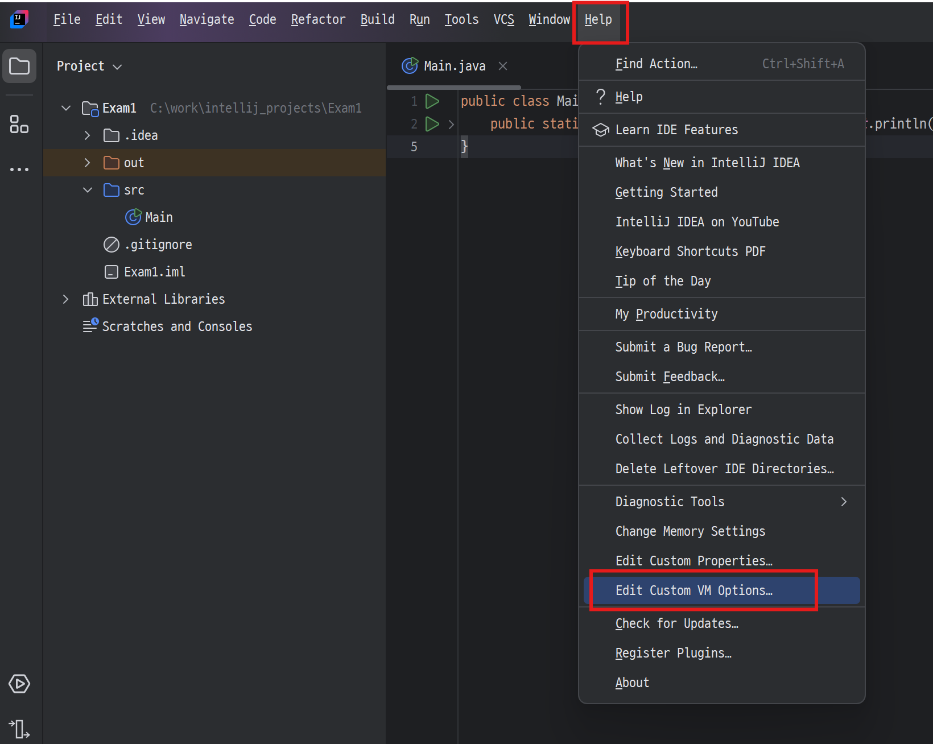The width and height of the screenshot is (933, 744).
Task: Click the .gitignore file icon
Action: coord(112,245)
